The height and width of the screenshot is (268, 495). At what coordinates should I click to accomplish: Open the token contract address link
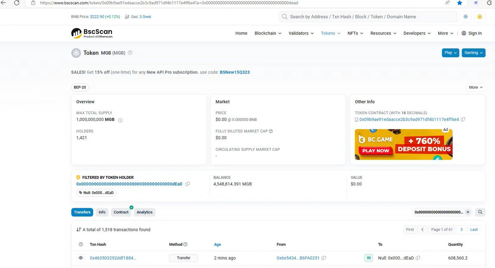pyautogui.click(x=409, y=120)
